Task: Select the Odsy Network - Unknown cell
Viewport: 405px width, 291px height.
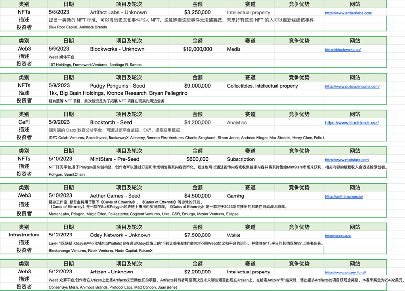Action: coord(129,235)
